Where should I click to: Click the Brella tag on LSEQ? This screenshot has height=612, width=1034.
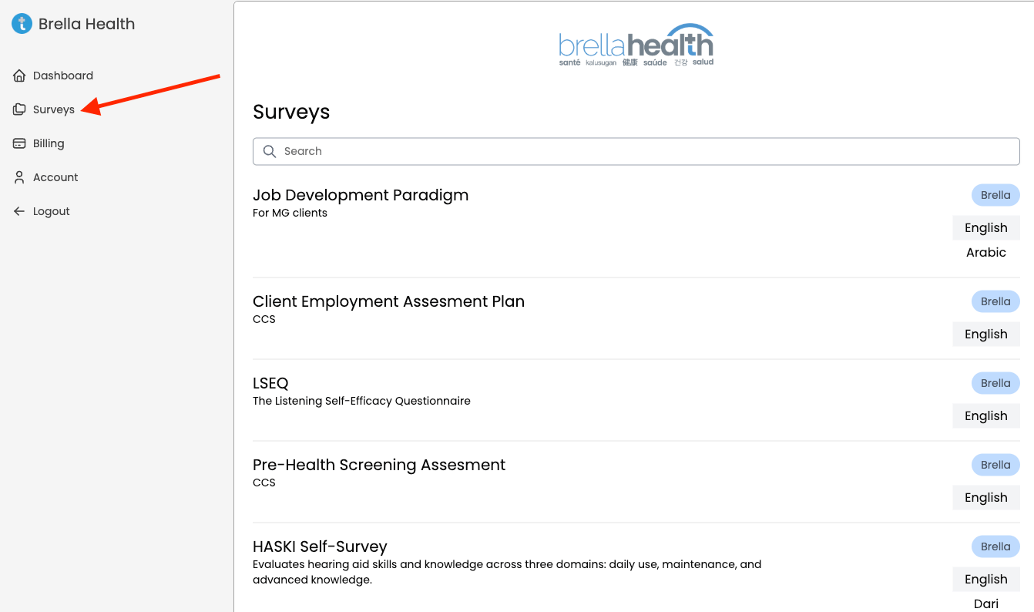point(995,383)
